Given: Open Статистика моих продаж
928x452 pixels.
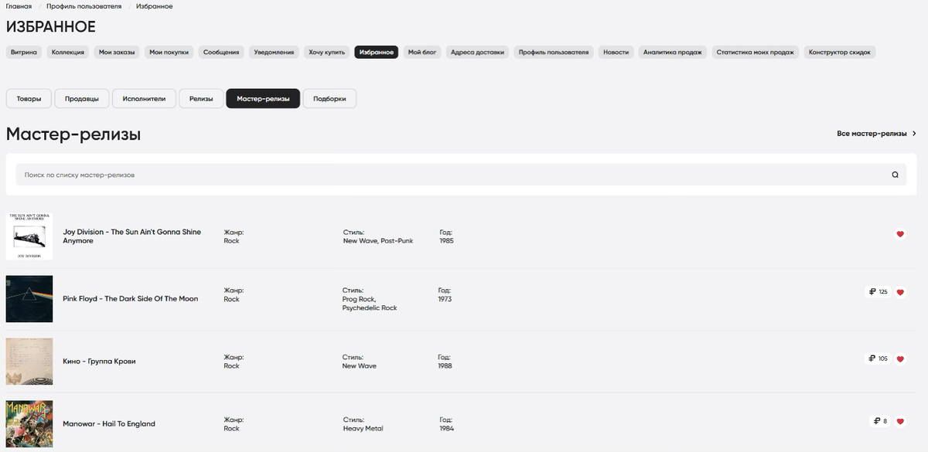Looking at the screenshot, I should point(756,53).
